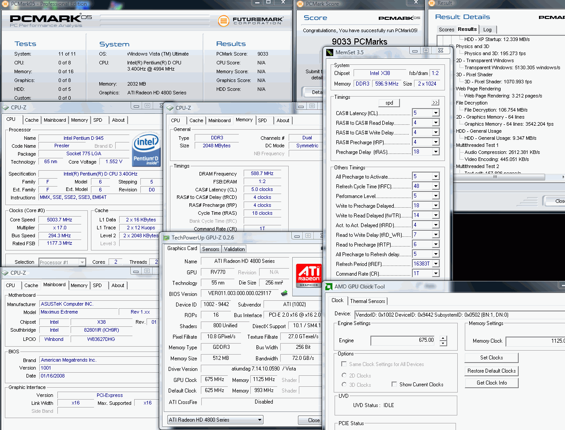Screen dimensions: 565x430
Task: Increase the Engine clock with the up stepper
Action: coord(443,338)
